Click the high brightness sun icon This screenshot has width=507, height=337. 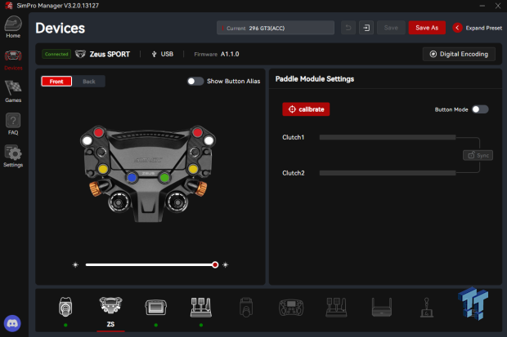[x=226, y=264]
